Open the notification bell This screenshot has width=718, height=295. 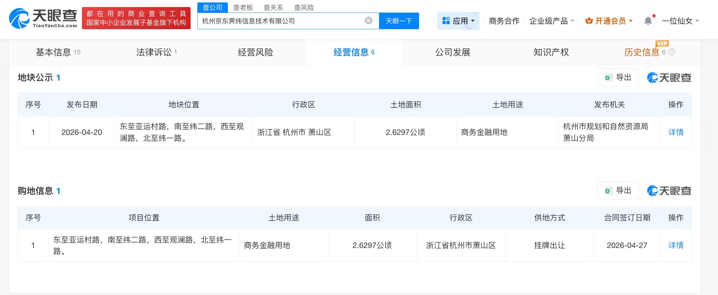pos(648,21)
